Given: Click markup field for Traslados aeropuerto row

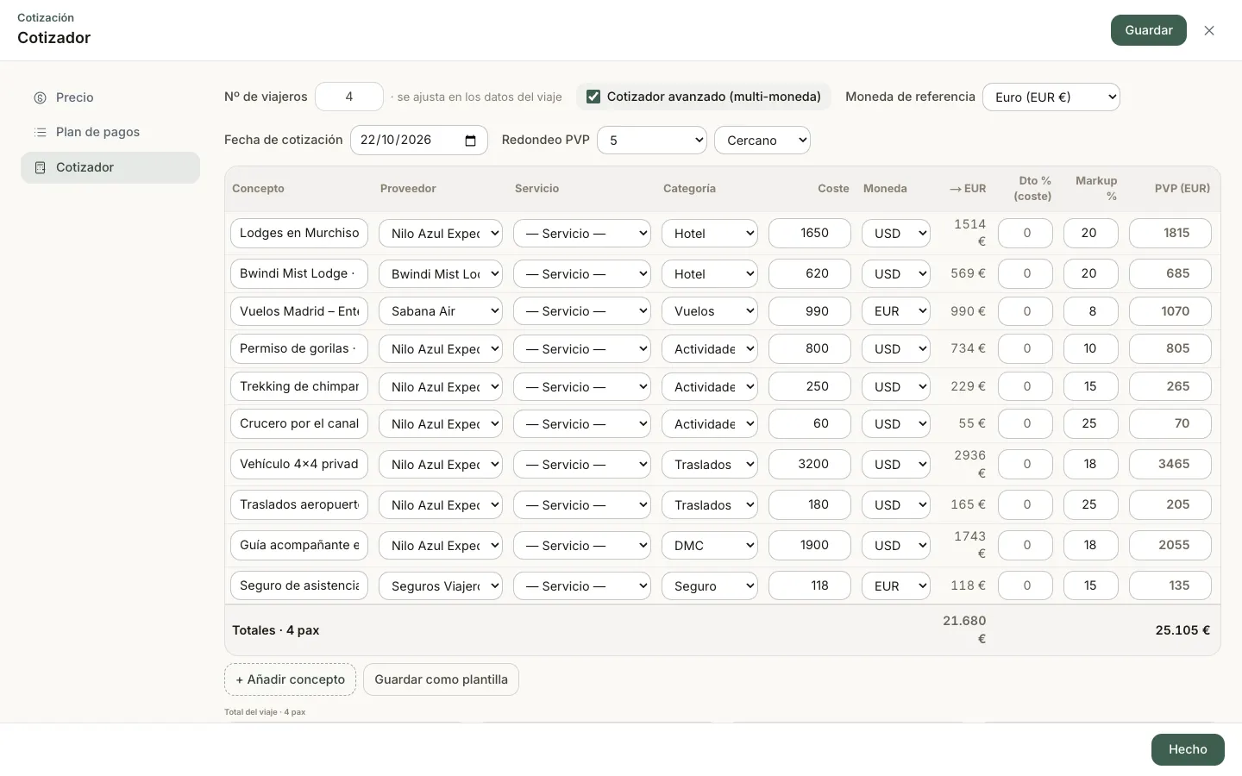Looking at the screenshot, I should pyautogui.click(x=1091, y=504).
